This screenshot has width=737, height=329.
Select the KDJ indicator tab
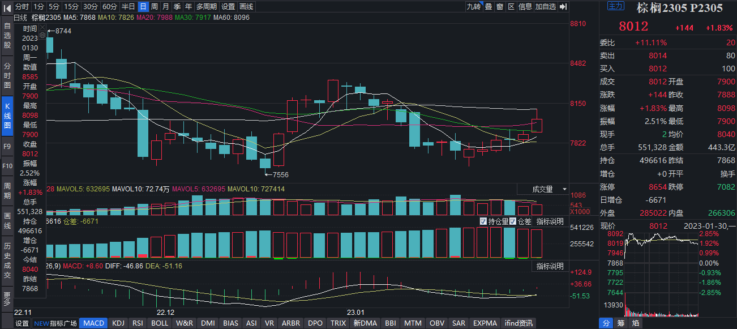click(118, 323)
